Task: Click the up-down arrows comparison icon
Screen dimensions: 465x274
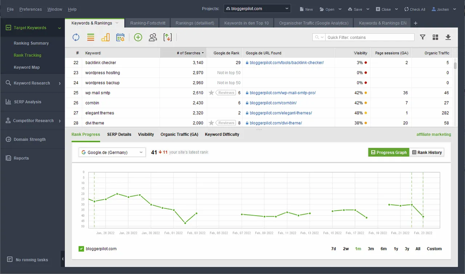Action: (x=167, y=37)
